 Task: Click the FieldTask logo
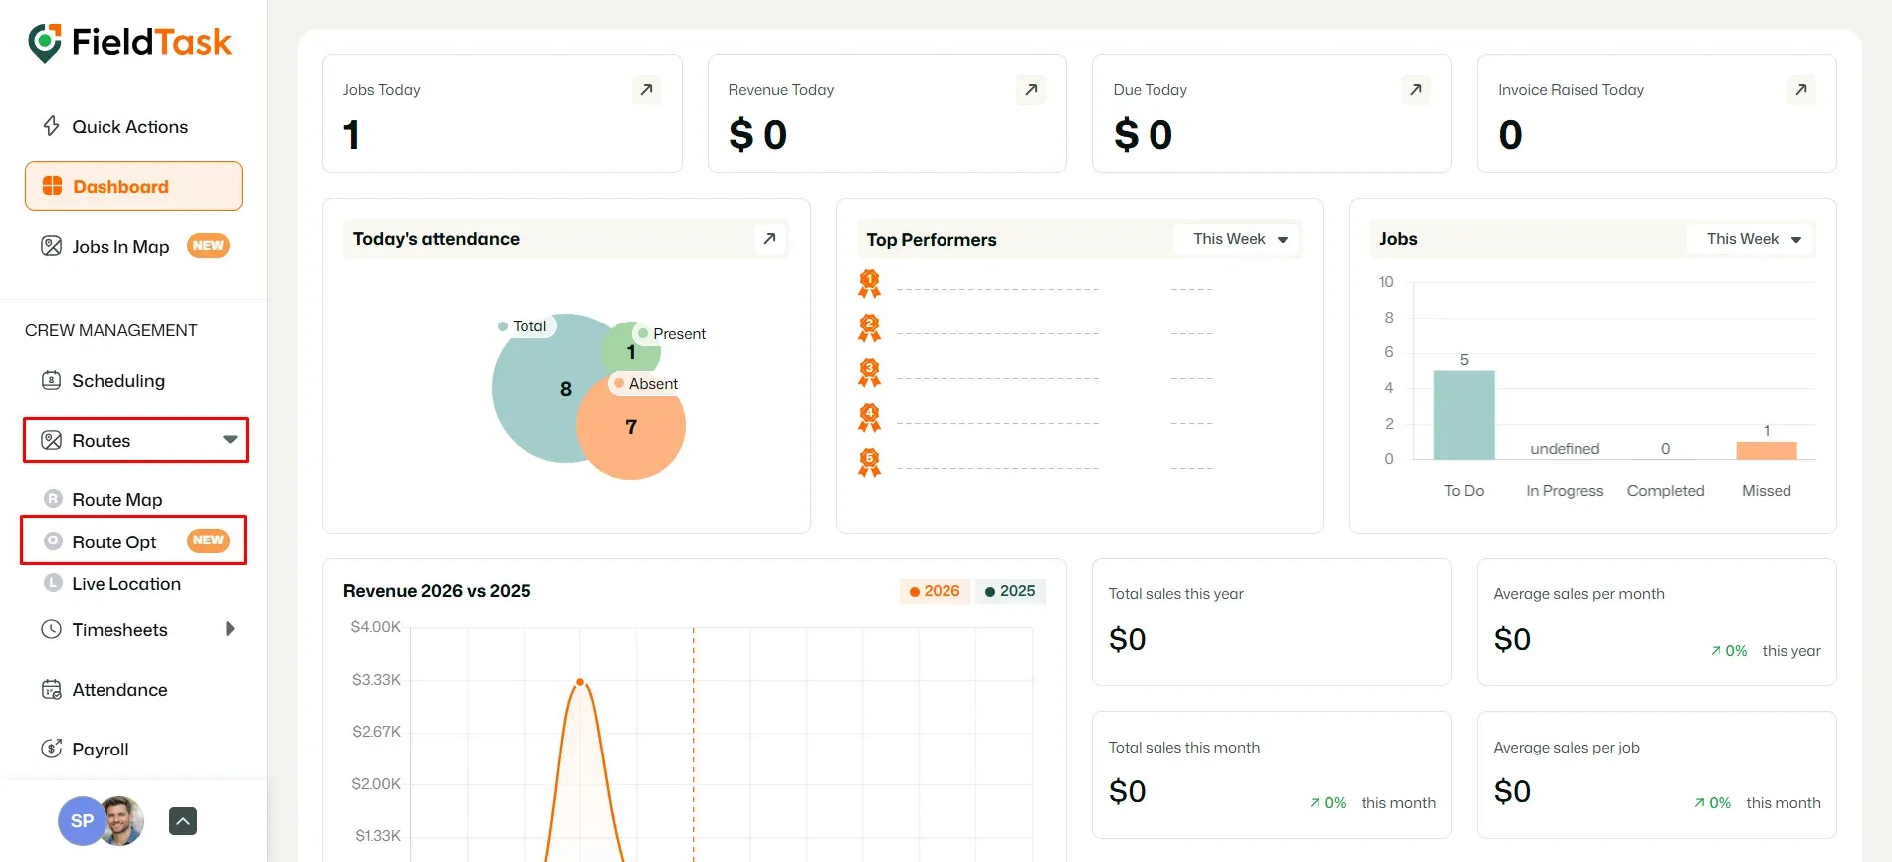pos(130,43)
